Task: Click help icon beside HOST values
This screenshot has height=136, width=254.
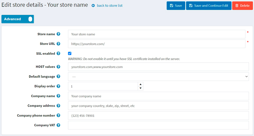Action: (58, 67)
